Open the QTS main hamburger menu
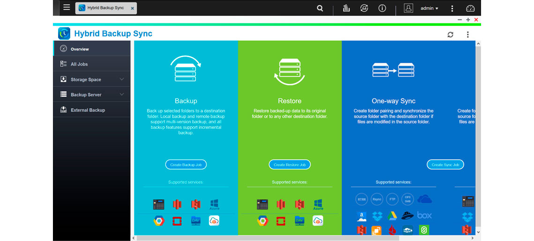The height and width of the screenshot is (241, 534). [67, 7]
